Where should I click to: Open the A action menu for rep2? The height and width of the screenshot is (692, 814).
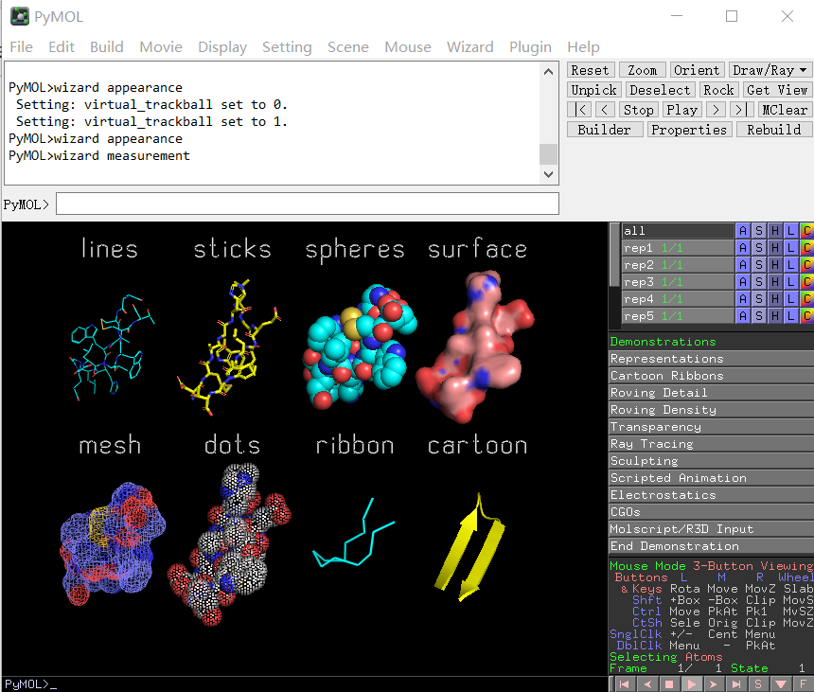(743, 265)
